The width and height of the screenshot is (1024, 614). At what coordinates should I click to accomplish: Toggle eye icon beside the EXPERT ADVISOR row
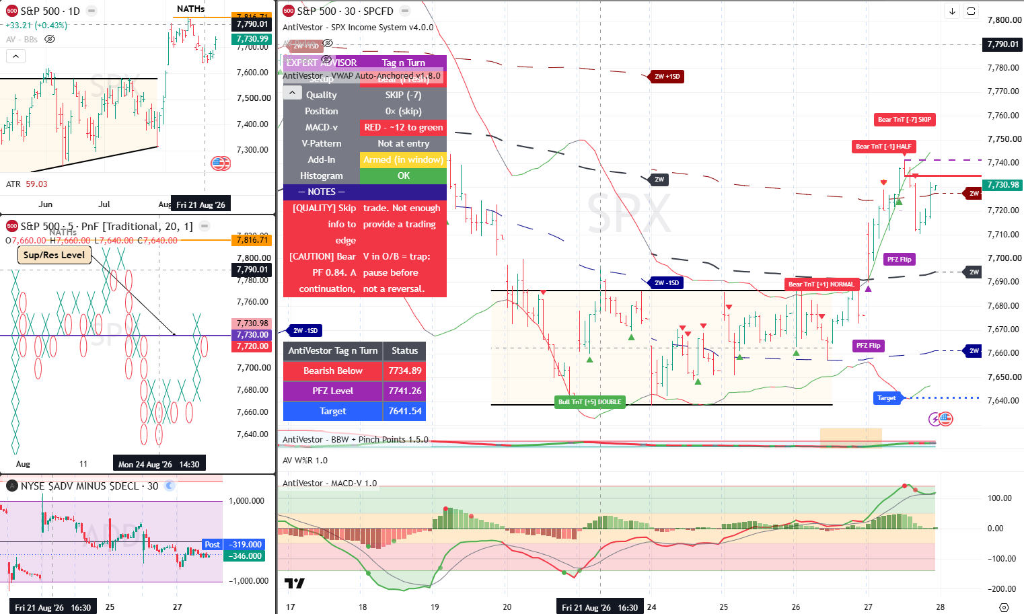click(x=327, y=60)
